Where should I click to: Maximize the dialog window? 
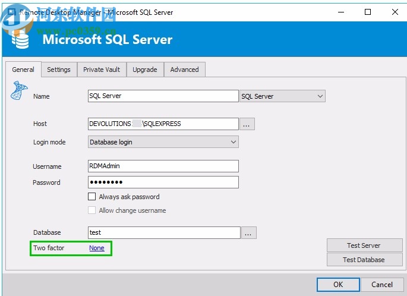point(368,12)
